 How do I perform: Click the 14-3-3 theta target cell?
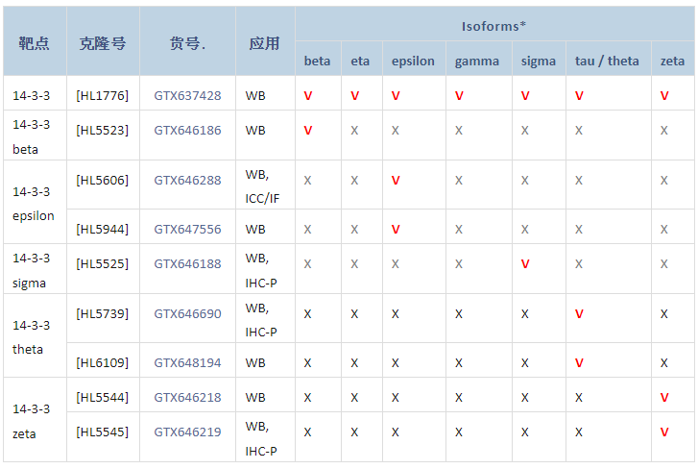[x=35, y=335]
